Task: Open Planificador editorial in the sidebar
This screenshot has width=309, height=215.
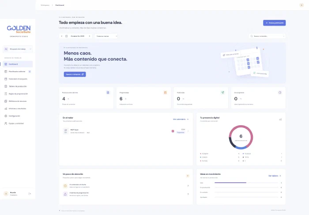Action: pyautogui.click(x=18, y=72)
